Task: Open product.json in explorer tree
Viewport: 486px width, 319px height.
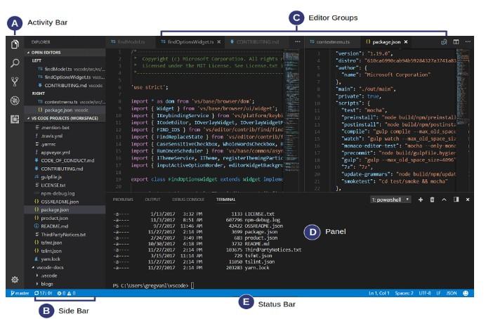Action: coord(65,218)
